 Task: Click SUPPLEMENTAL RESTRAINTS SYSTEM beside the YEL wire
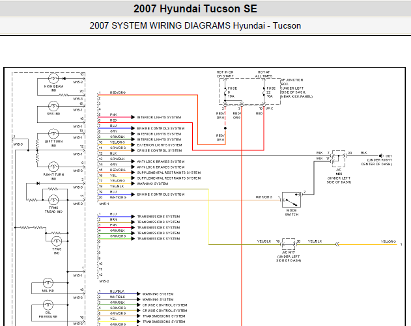pos(169,178)
